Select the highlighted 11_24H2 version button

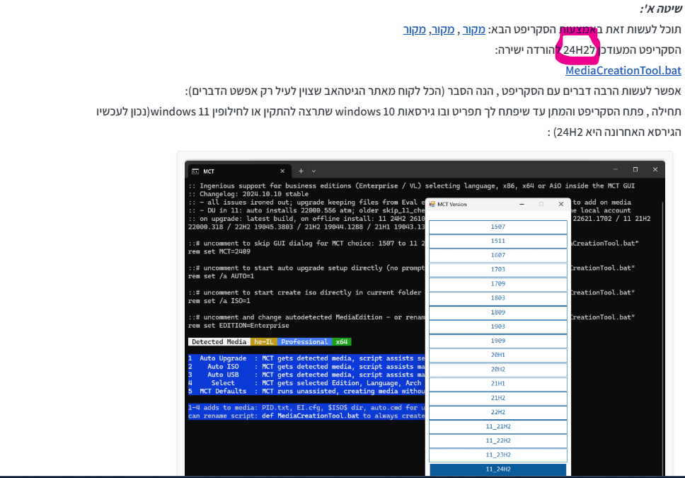(498, 469)
